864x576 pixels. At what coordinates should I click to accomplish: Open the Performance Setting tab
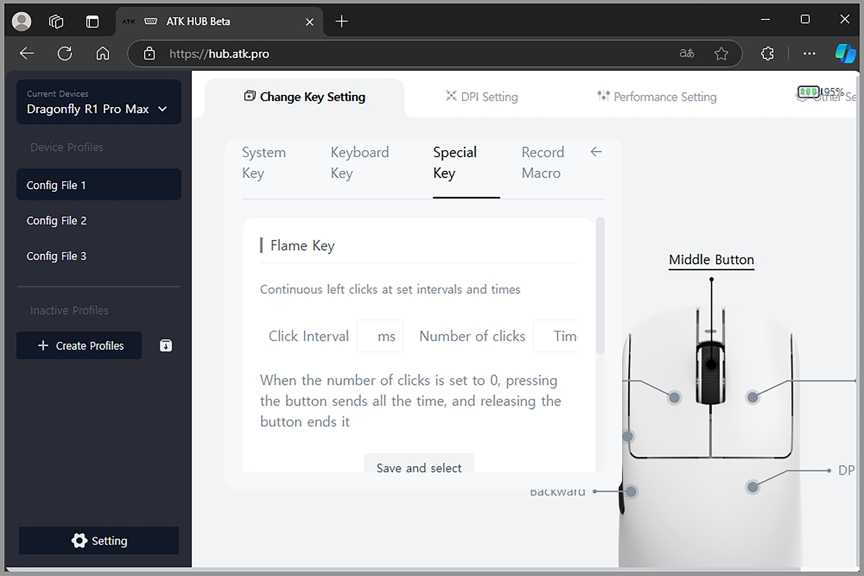tap(657, 97)
